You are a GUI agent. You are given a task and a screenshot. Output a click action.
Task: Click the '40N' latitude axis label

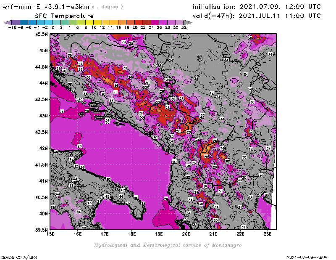pos(43,214)
